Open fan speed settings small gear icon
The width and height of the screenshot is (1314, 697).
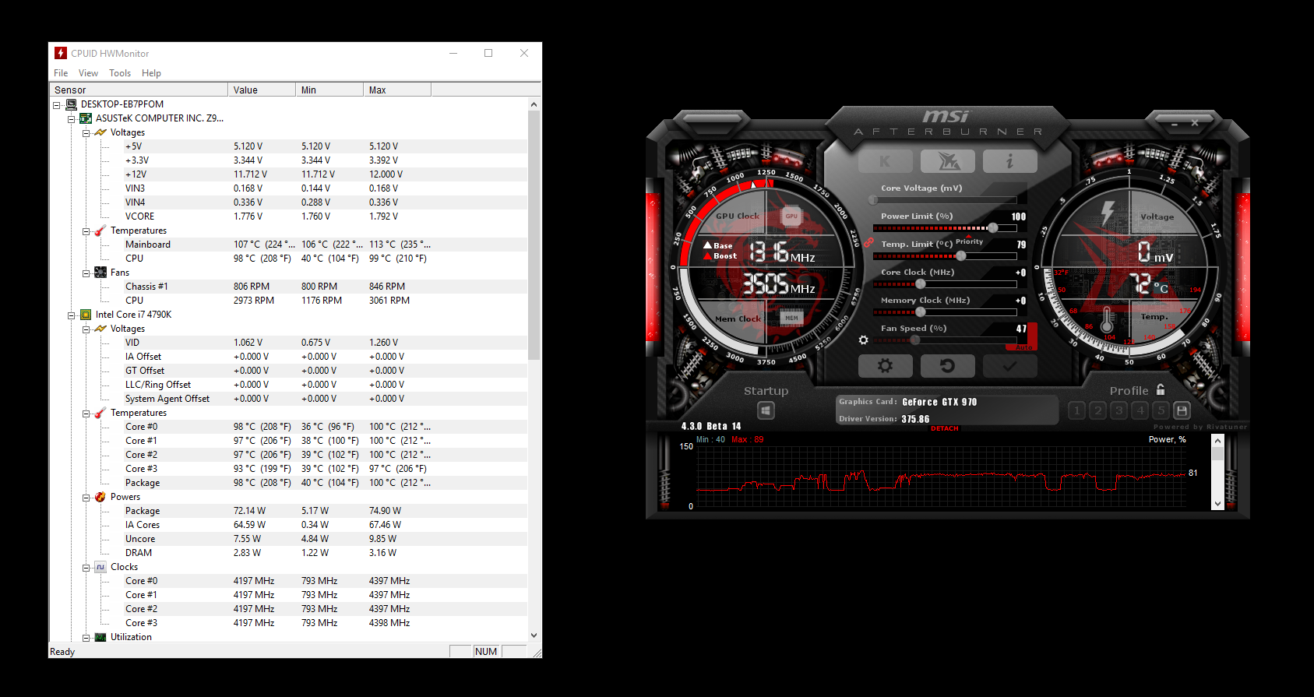click(863, 340)
